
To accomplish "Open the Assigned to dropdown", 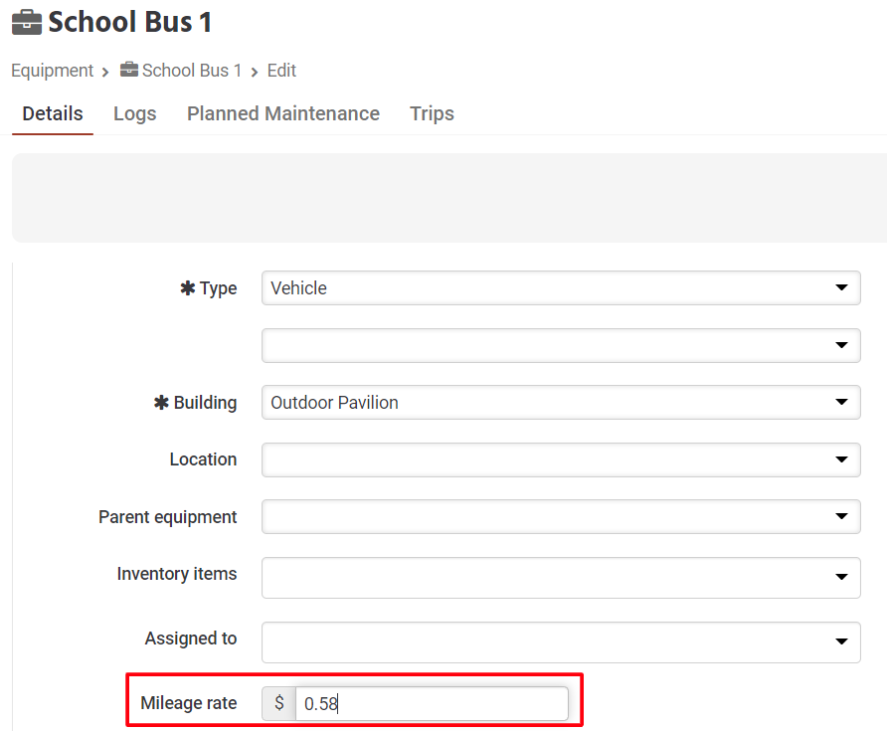I will [561, 641].
